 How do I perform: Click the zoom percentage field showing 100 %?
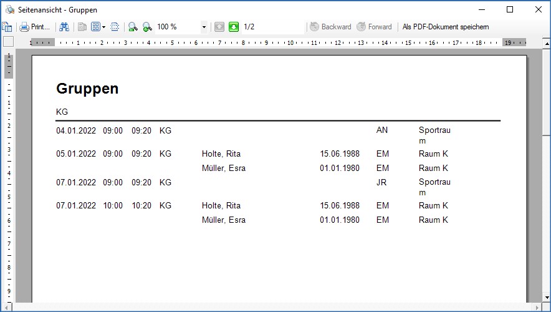point(176,27)
